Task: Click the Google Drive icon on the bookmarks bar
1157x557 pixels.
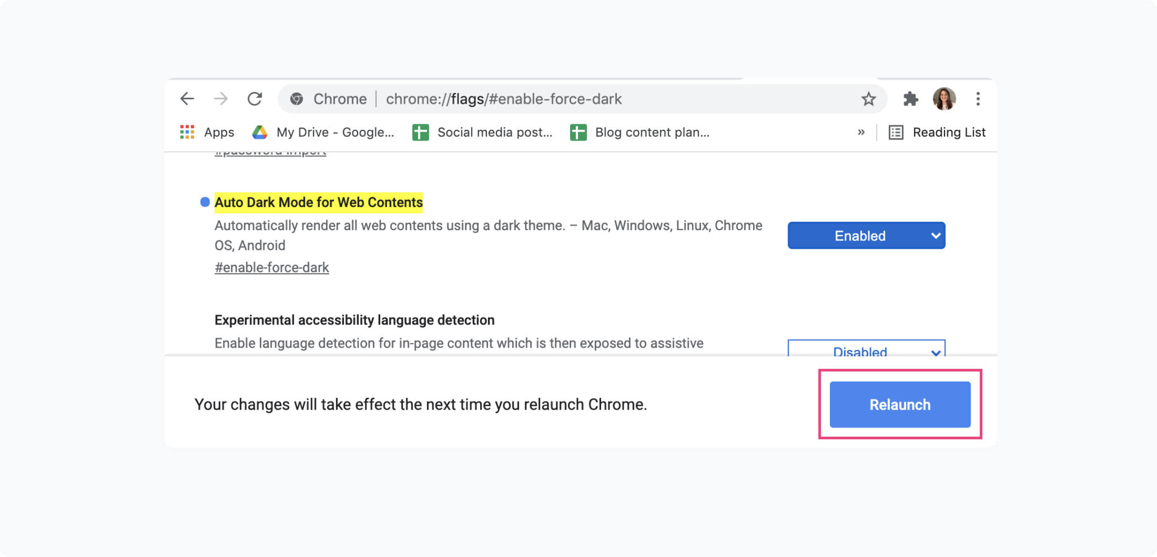Action: [x=260, y=131]
